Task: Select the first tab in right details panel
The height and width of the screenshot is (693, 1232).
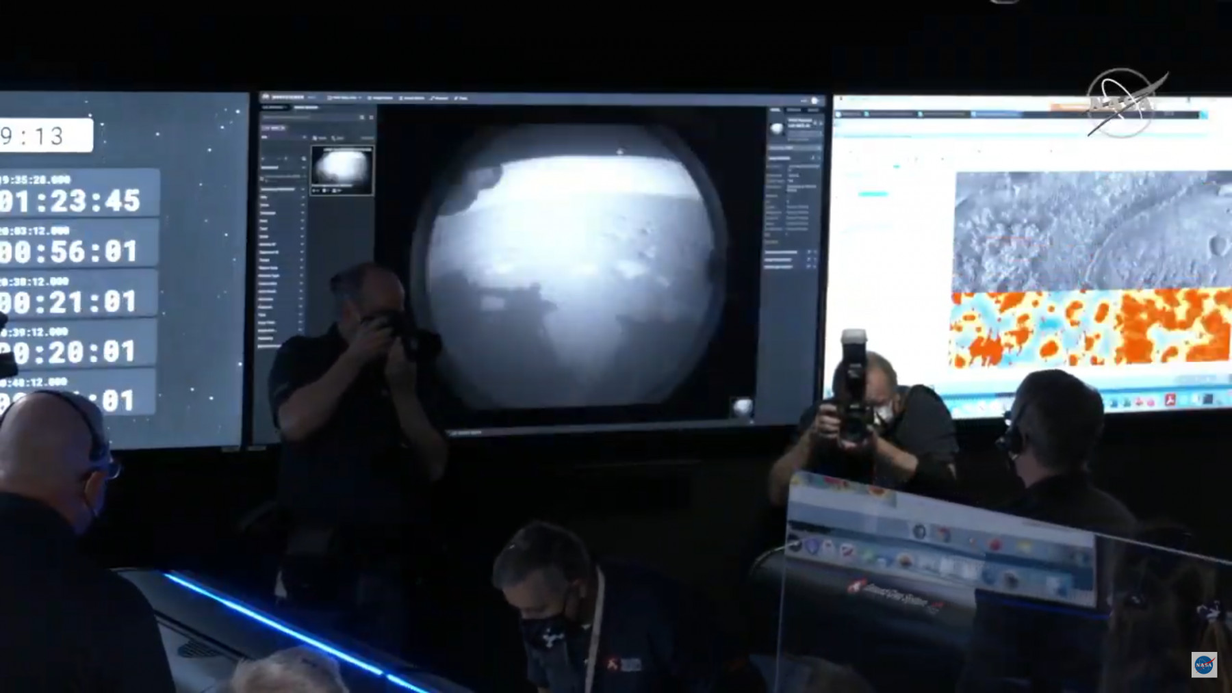Action: coord(775,109)
